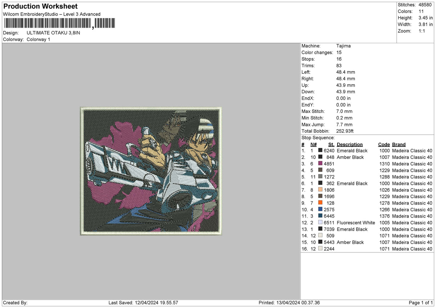Select the stop 9 orange color swatch

320,203
